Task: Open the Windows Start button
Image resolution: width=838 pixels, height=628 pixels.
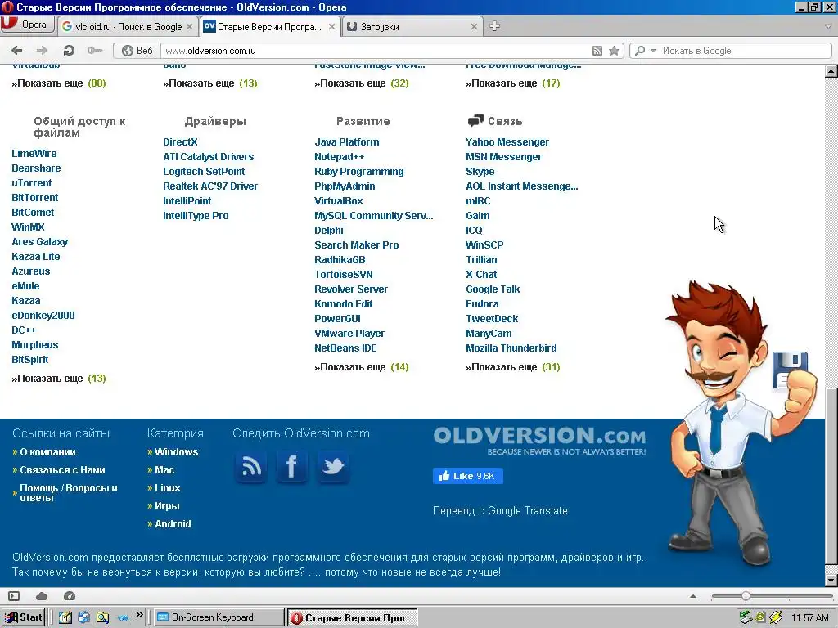Action: 22,618
